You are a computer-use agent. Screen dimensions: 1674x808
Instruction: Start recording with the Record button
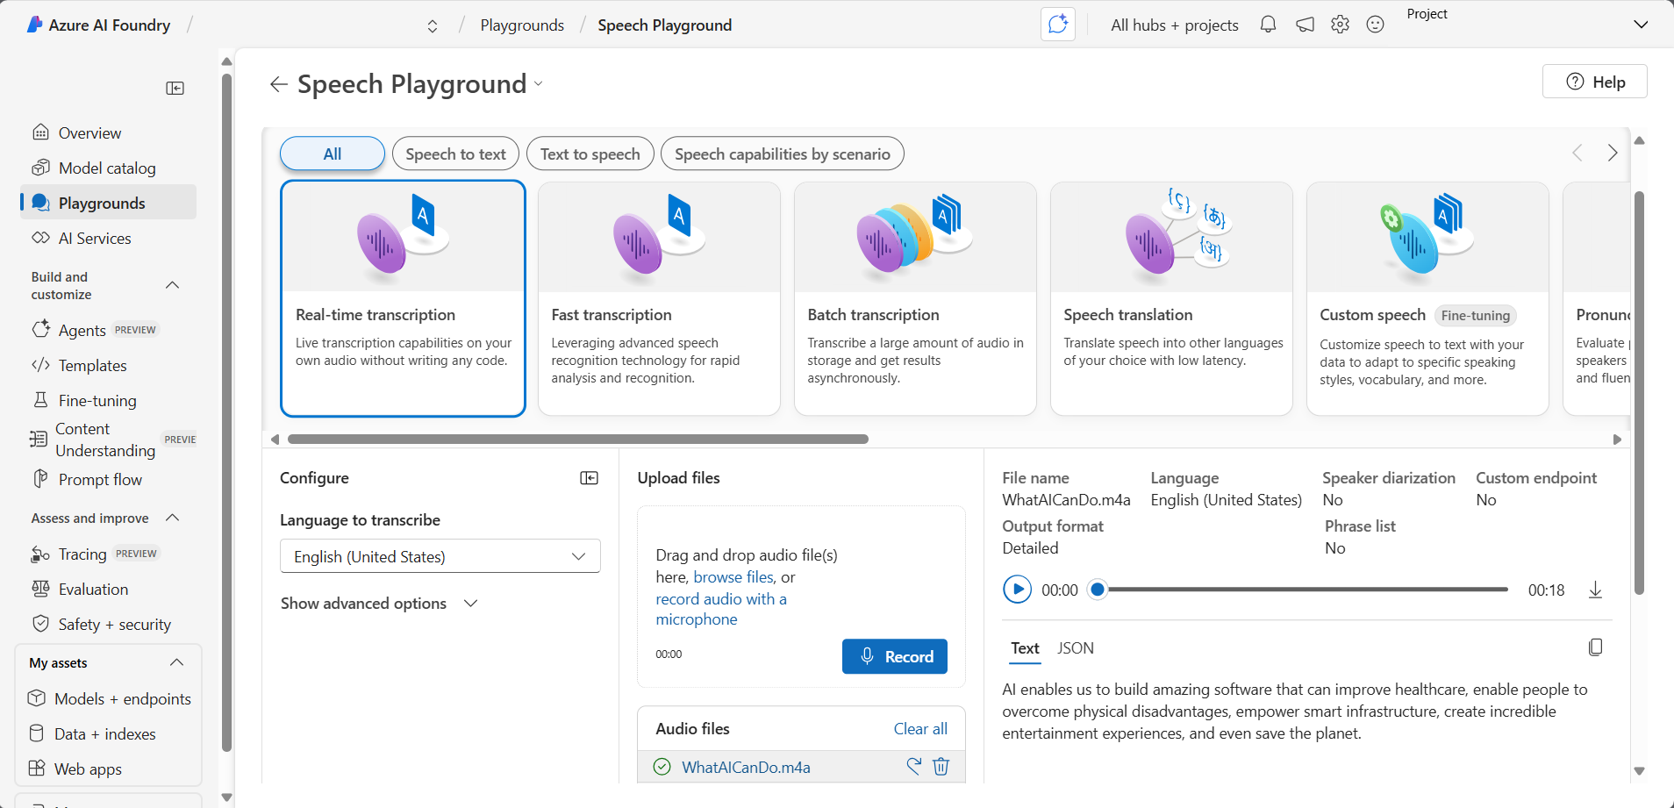click(895, 656)
